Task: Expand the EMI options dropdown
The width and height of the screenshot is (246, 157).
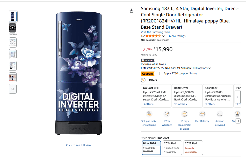Action: coord(202,68)
